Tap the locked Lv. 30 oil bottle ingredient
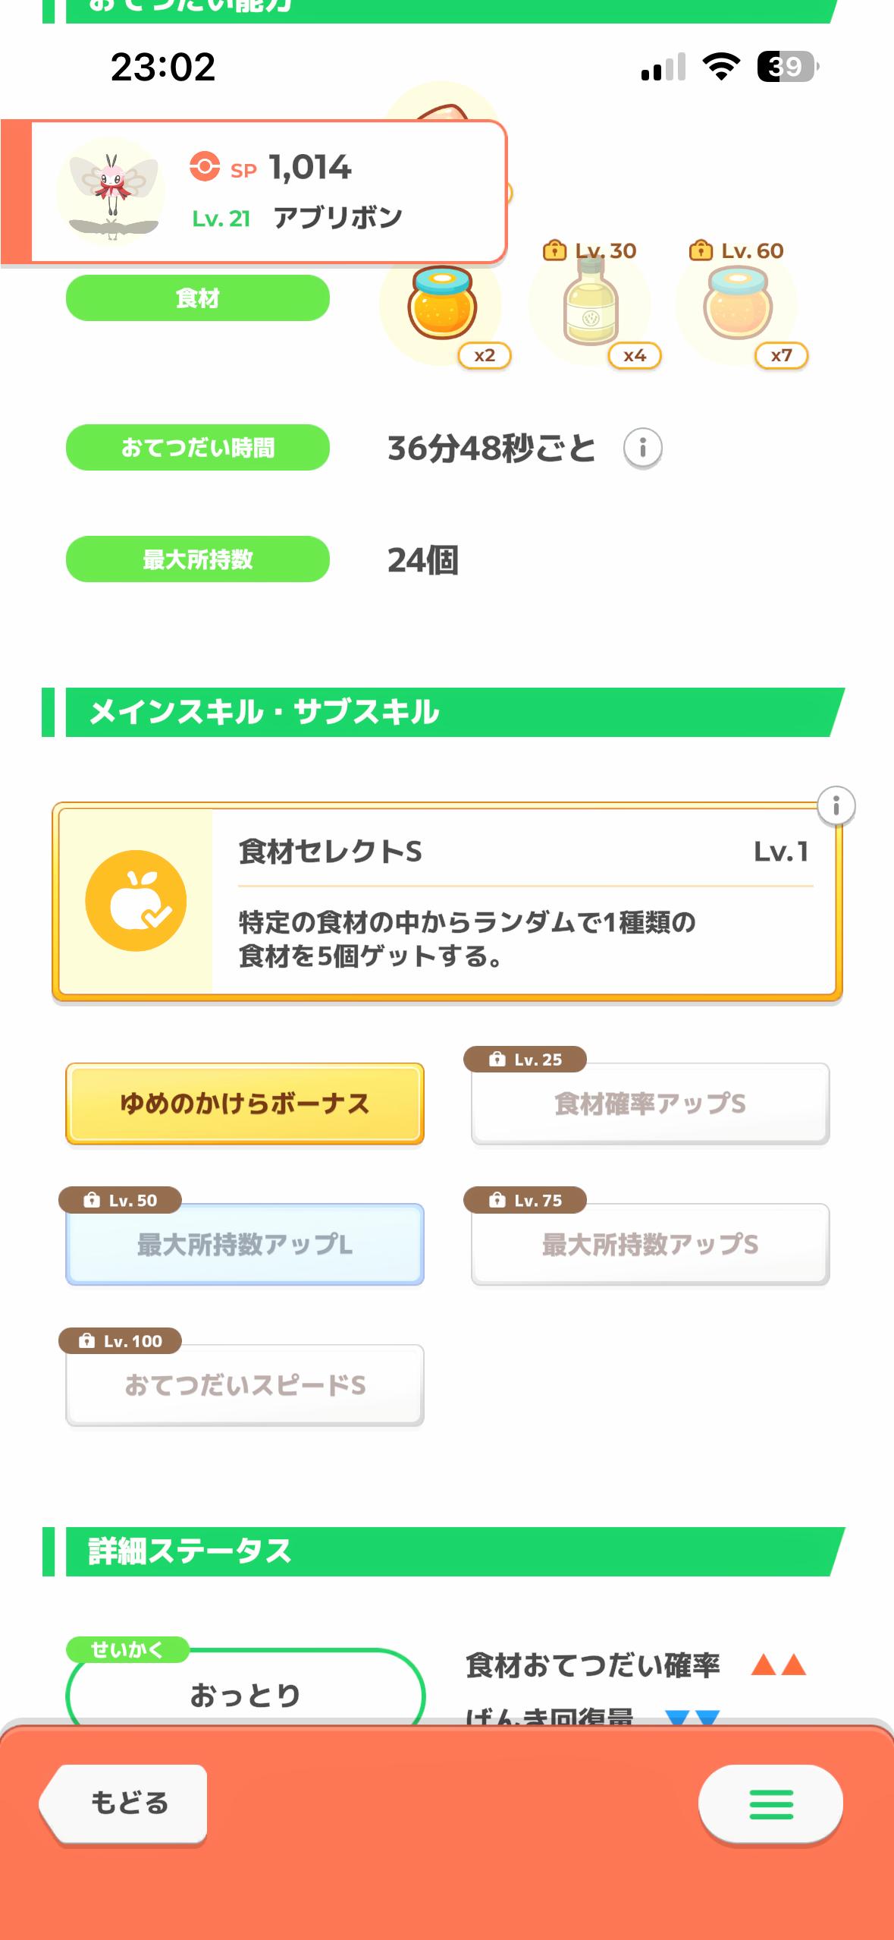The image size is (894, 1940). click(590, 305)
